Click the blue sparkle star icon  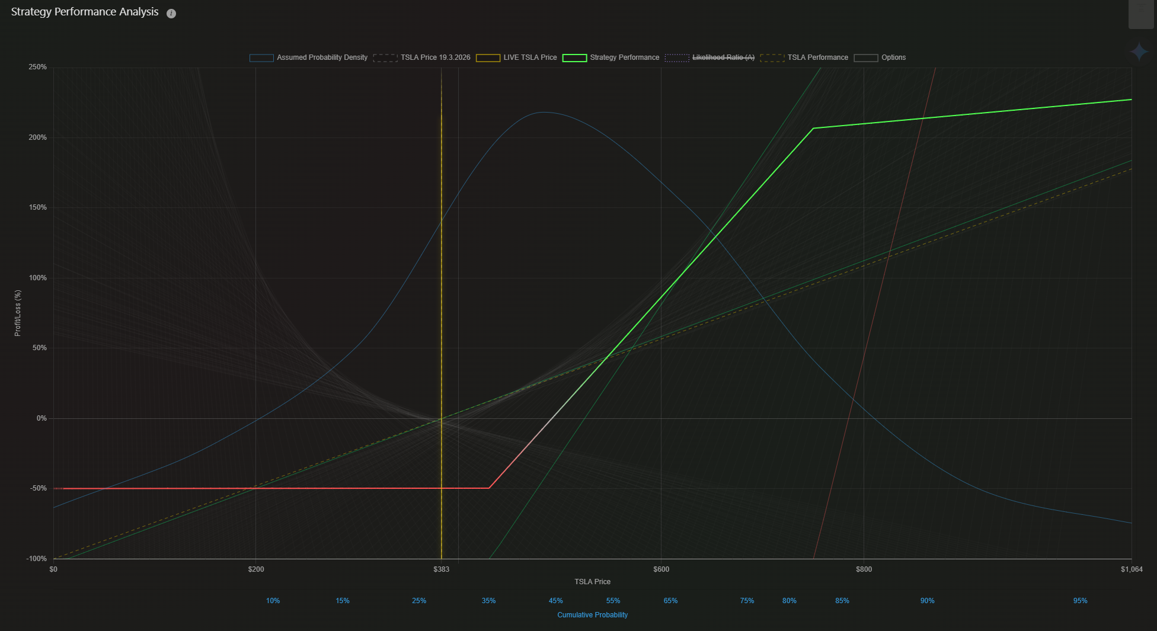click(1139, 52)
